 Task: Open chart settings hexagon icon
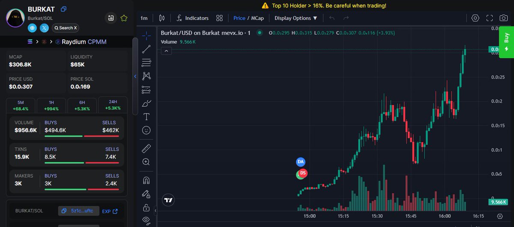pyautogui.click(x=475, y=18)
